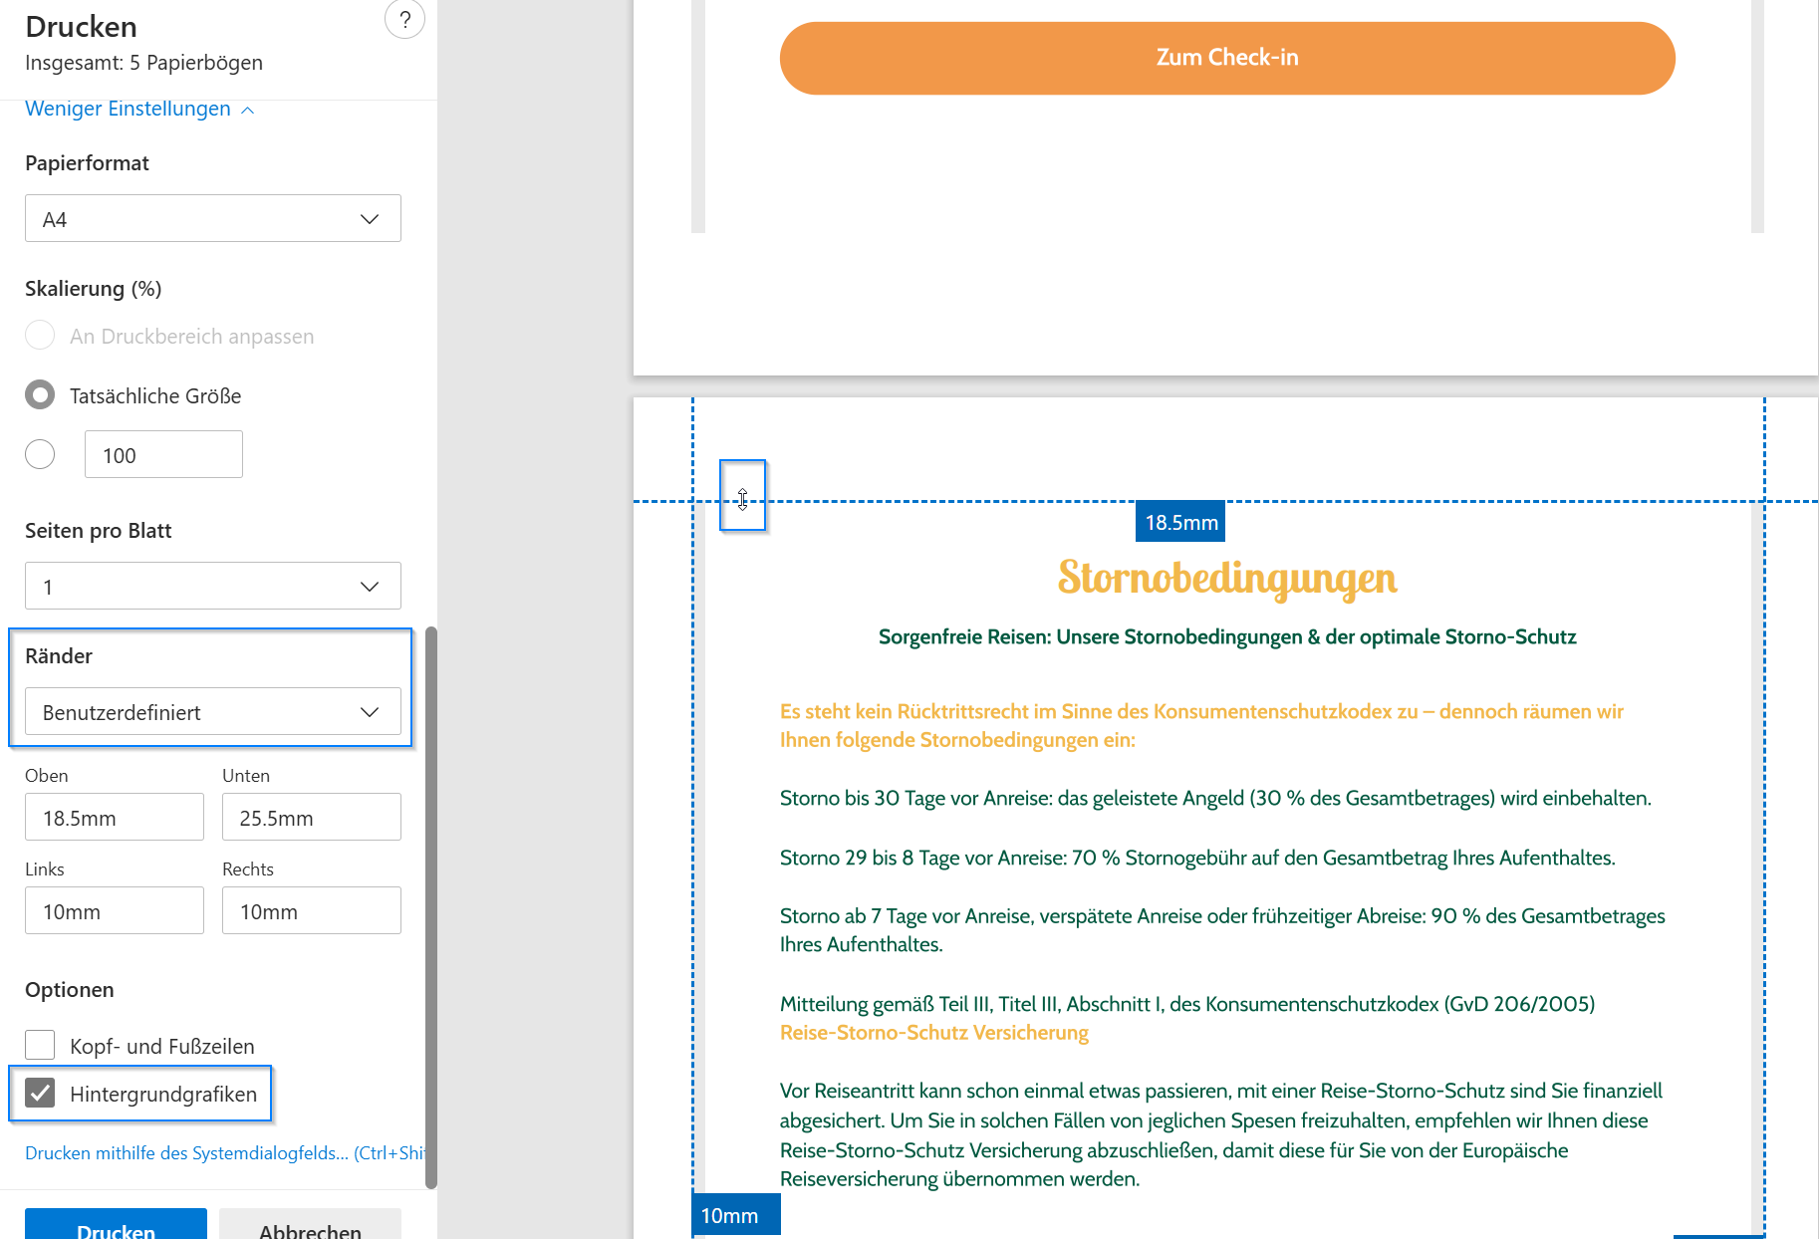The image size is (1819, 1239).
Task: Click the Oben margin input field
Action: tap(114, 818)
